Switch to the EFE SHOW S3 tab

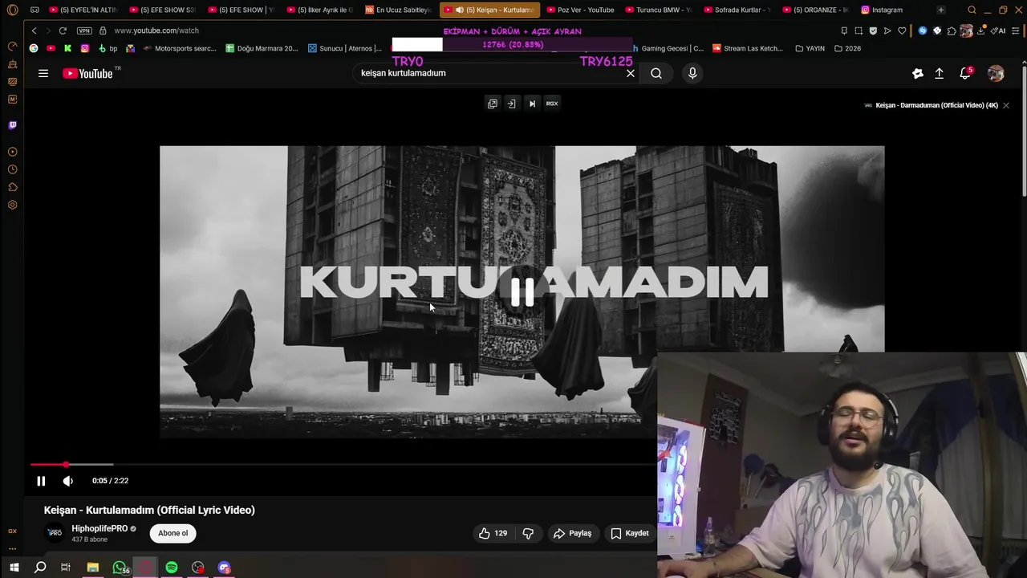162,10
